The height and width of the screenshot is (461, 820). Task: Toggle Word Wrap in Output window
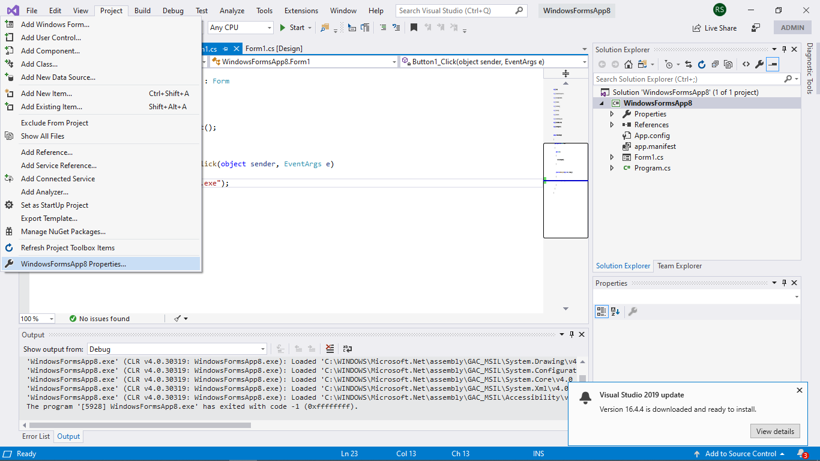(x=347, y=348)
